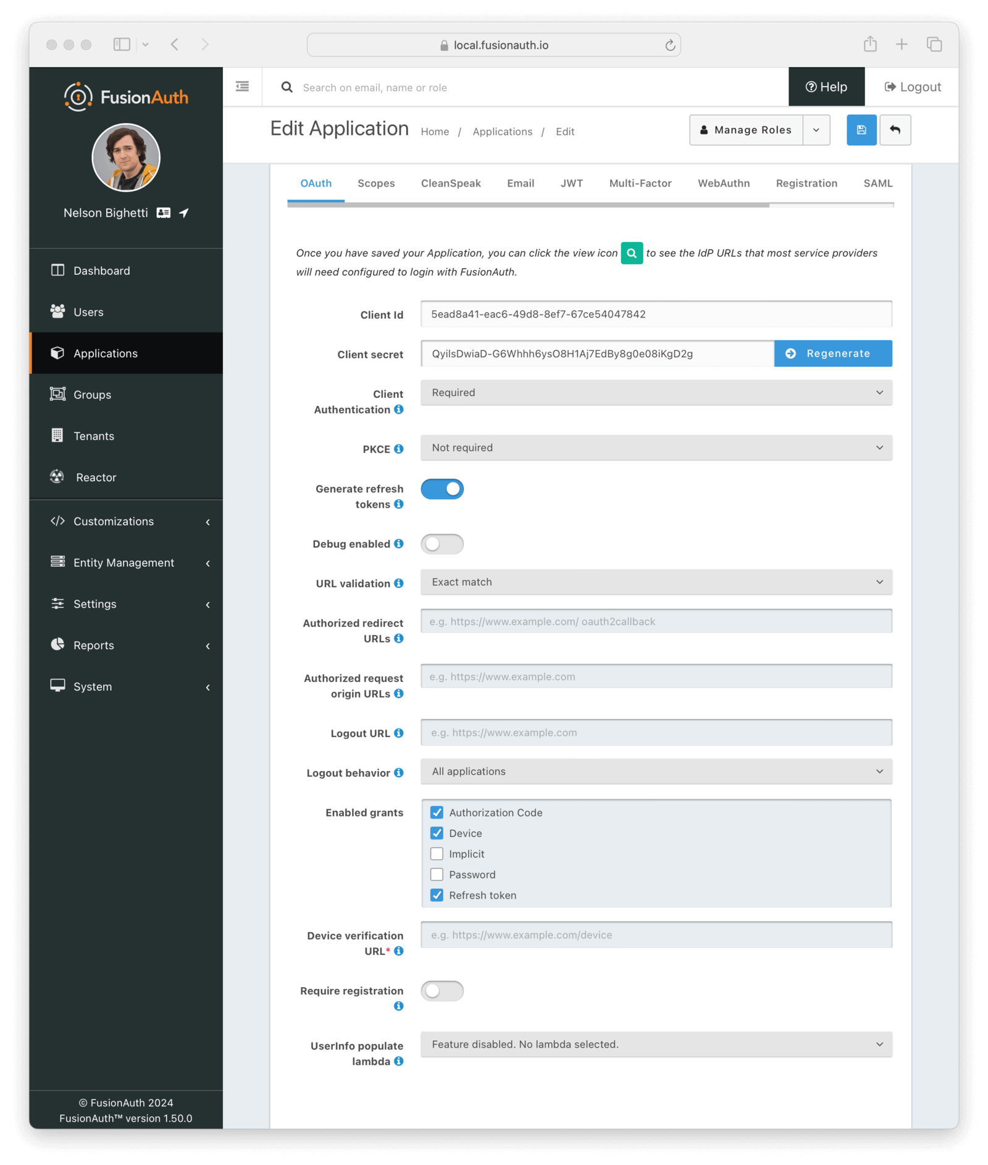Expand the Settings sidebar section
The width and height of the screenshot is (988, 1165).
pos(94,604)
